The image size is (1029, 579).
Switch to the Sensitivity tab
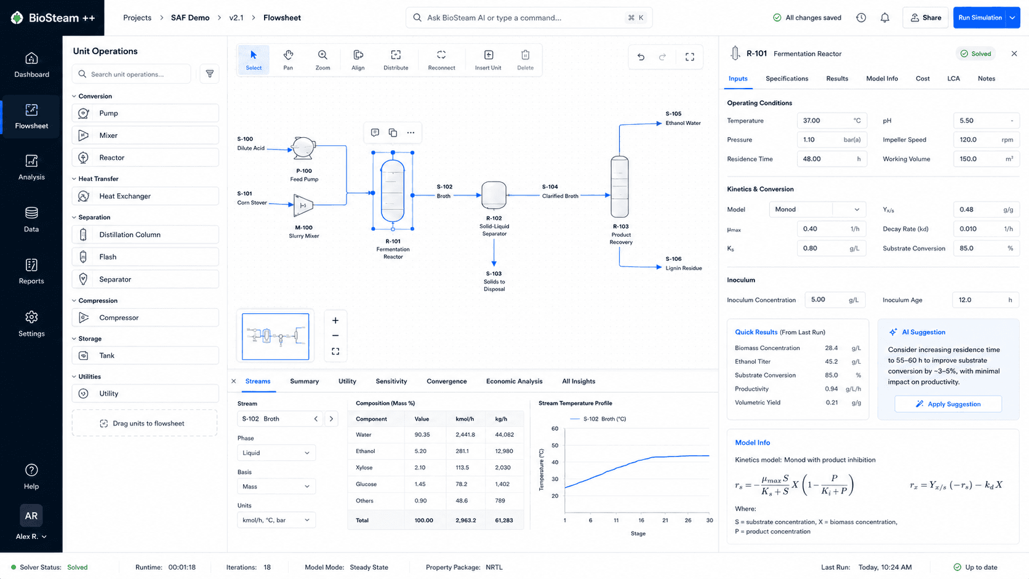pyautogui.click(x=391, y=381)
